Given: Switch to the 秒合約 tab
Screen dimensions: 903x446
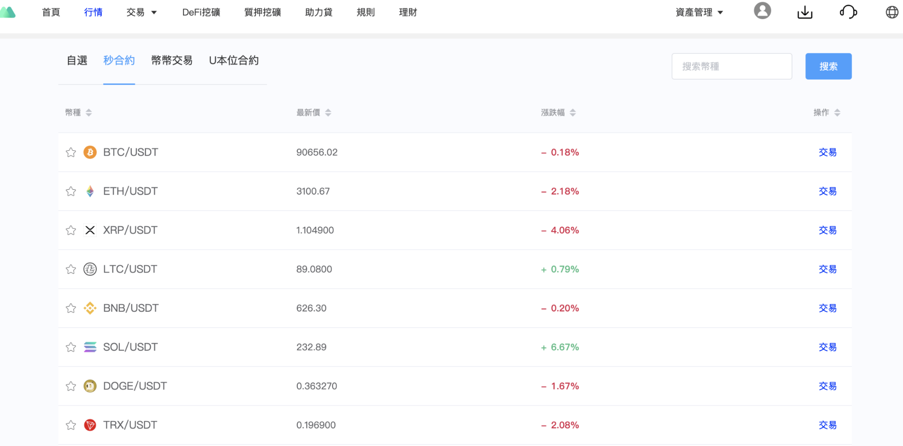Looking at the screenshot, I should (119, 61).
